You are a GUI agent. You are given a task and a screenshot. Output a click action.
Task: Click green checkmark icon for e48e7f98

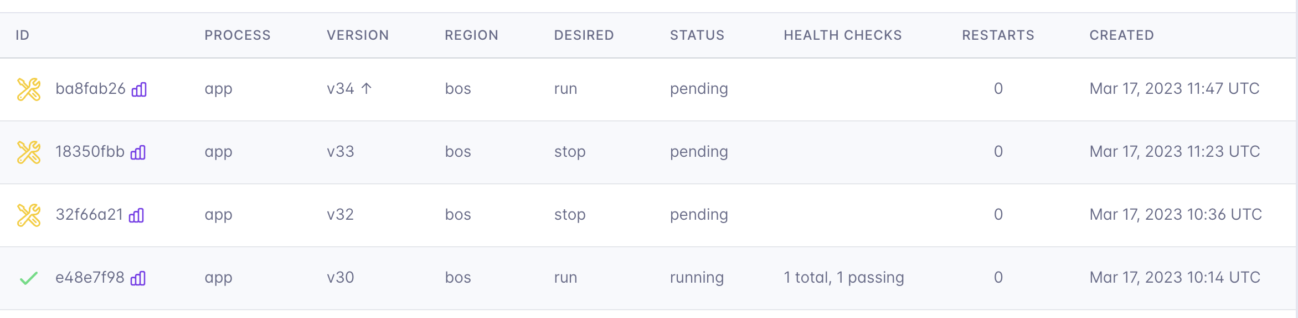point(28,278)
